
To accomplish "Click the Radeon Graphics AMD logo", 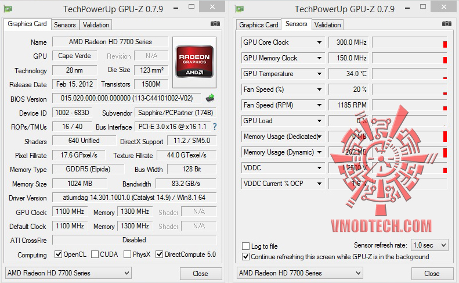I will click(x=194, y=62).
